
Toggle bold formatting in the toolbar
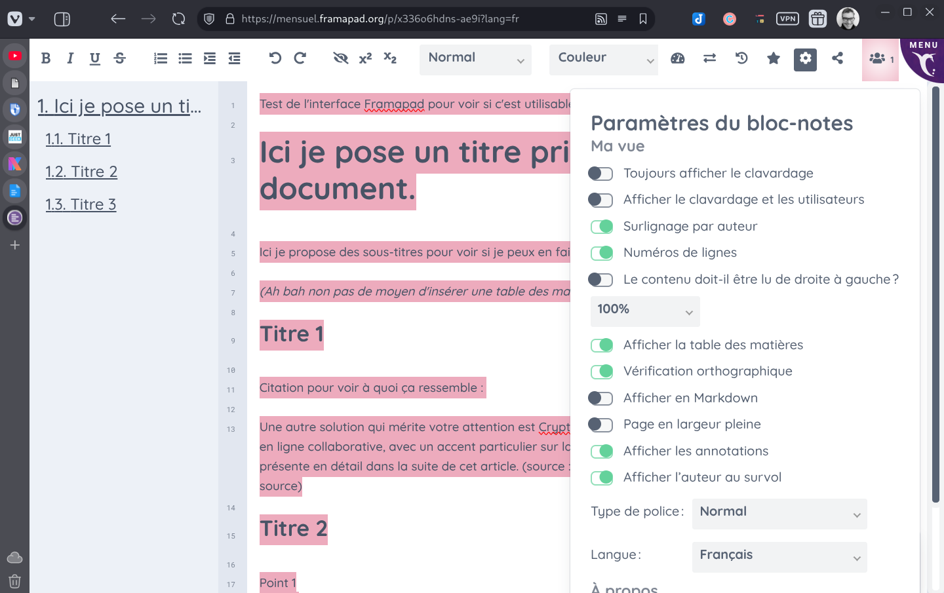click(x=46, y=58)
